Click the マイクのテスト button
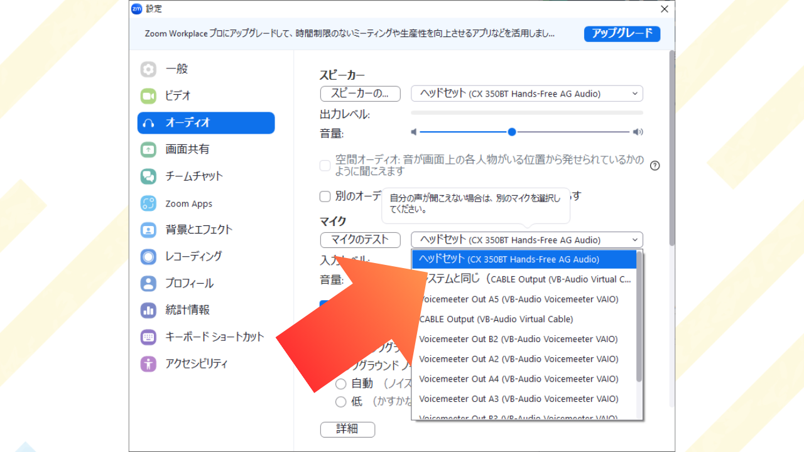804x452 pixels. pyautogui.click(x=360, y=240)
